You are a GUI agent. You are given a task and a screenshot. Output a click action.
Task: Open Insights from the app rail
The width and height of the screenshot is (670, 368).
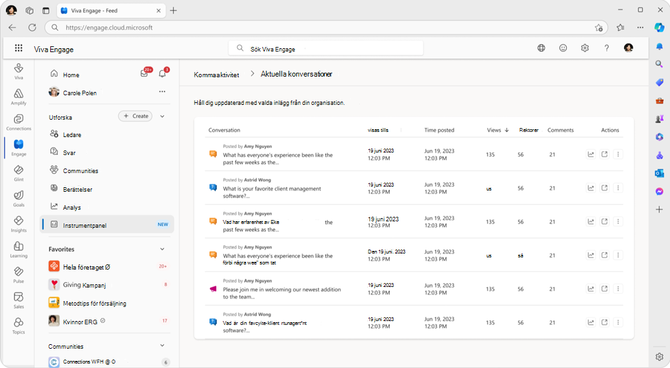tap(19, 224)
